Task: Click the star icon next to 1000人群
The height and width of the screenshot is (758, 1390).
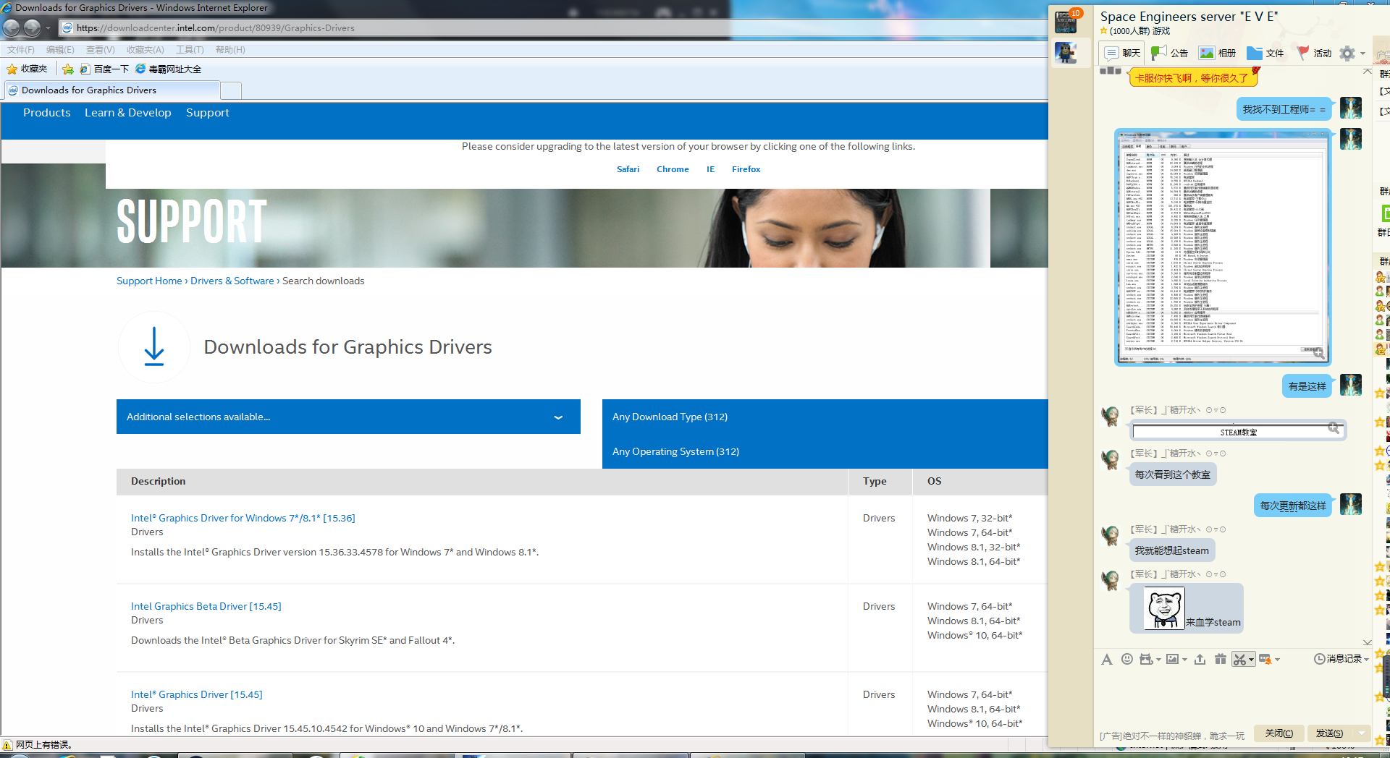Action: click(1104, 31)
